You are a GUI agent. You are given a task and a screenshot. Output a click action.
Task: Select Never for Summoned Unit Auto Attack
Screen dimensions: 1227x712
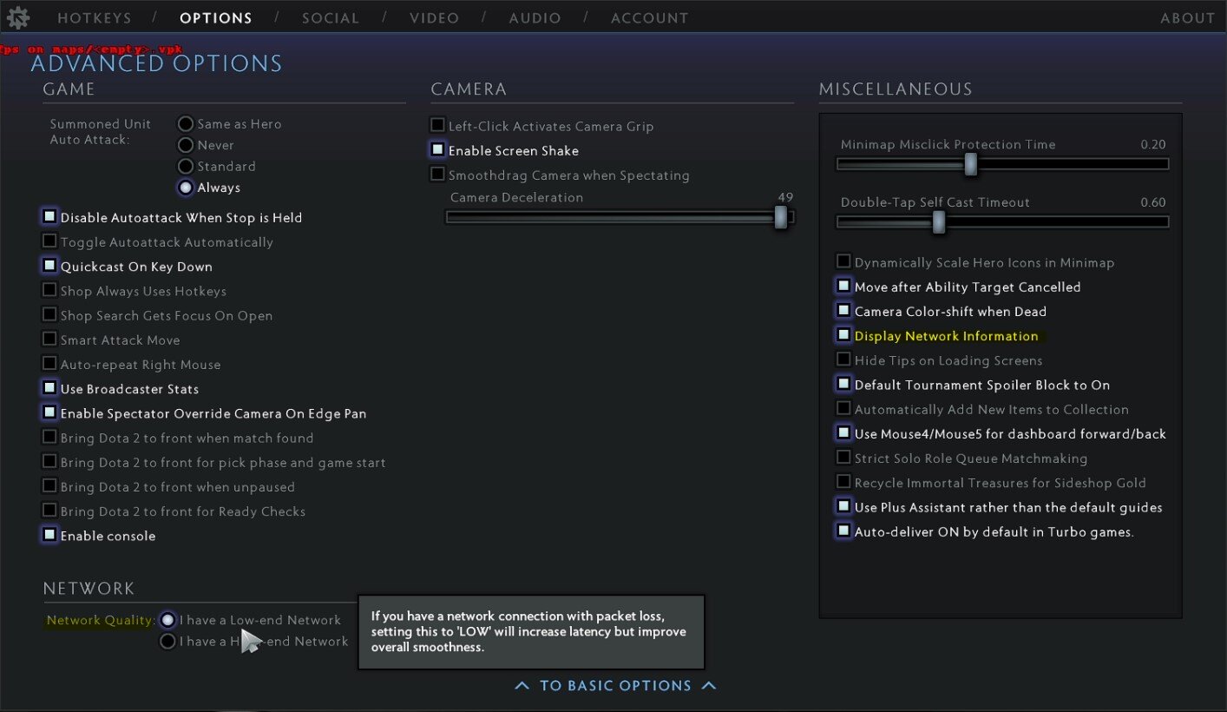pyautogui.click(x=186, y=145)
